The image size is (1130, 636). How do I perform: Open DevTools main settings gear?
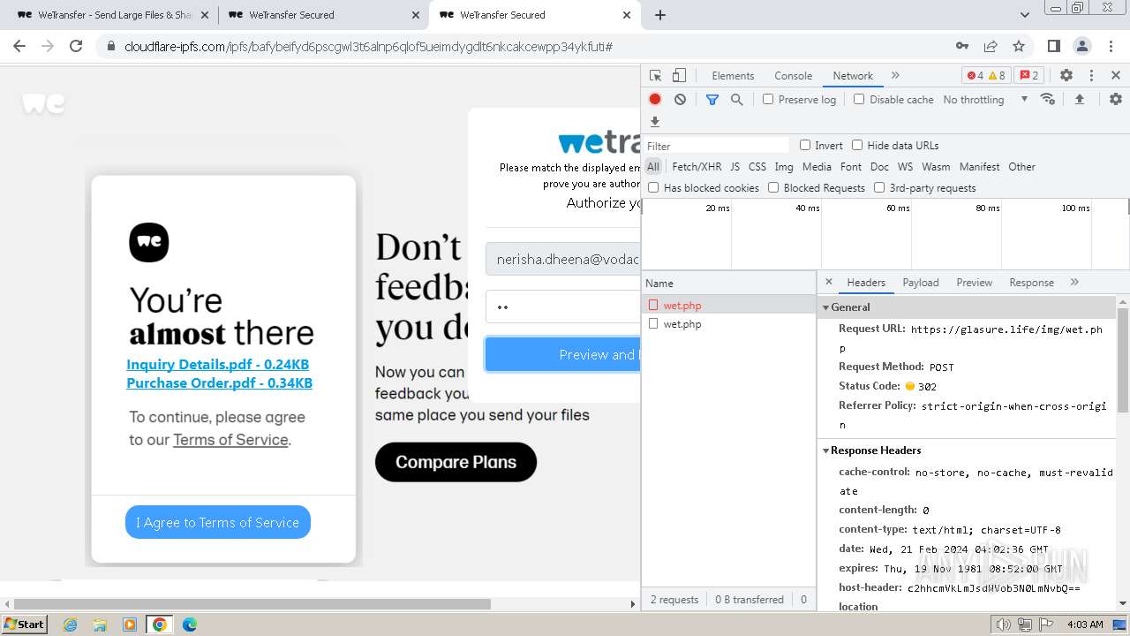click(x=1066, y=76)
